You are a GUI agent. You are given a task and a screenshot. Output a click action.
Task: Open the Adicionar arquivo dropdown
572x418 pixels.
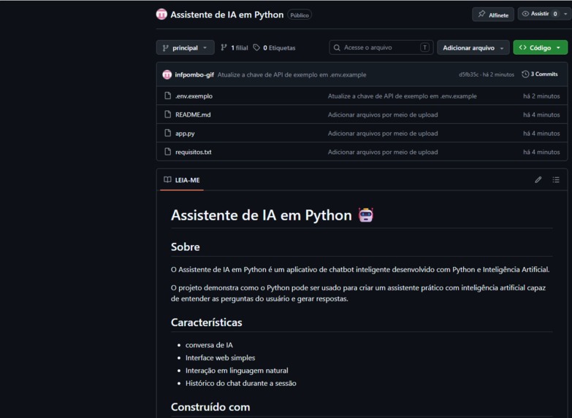[473, 47]
